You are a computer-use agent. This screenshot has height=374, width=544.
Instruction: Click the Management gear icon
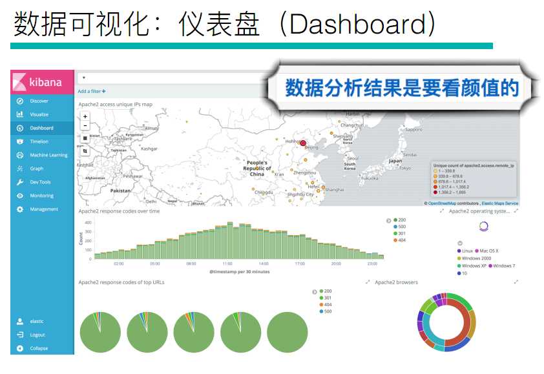click(20, 209)
